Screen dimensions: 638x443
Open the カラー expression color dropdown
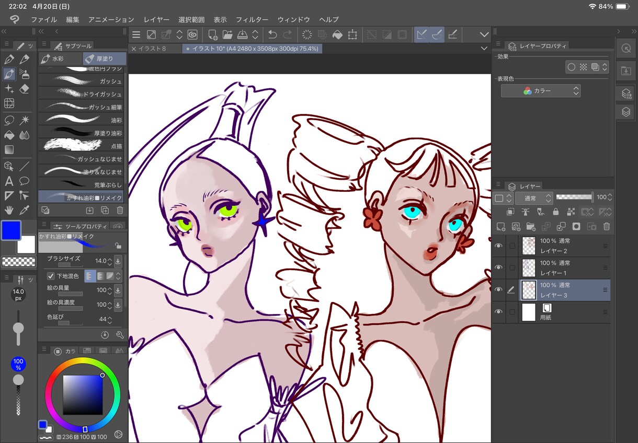tap(541, 91)
